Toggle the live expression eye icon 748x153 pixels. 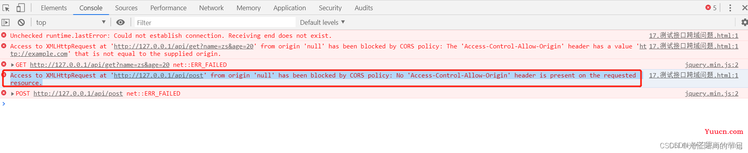click(121, 22)
